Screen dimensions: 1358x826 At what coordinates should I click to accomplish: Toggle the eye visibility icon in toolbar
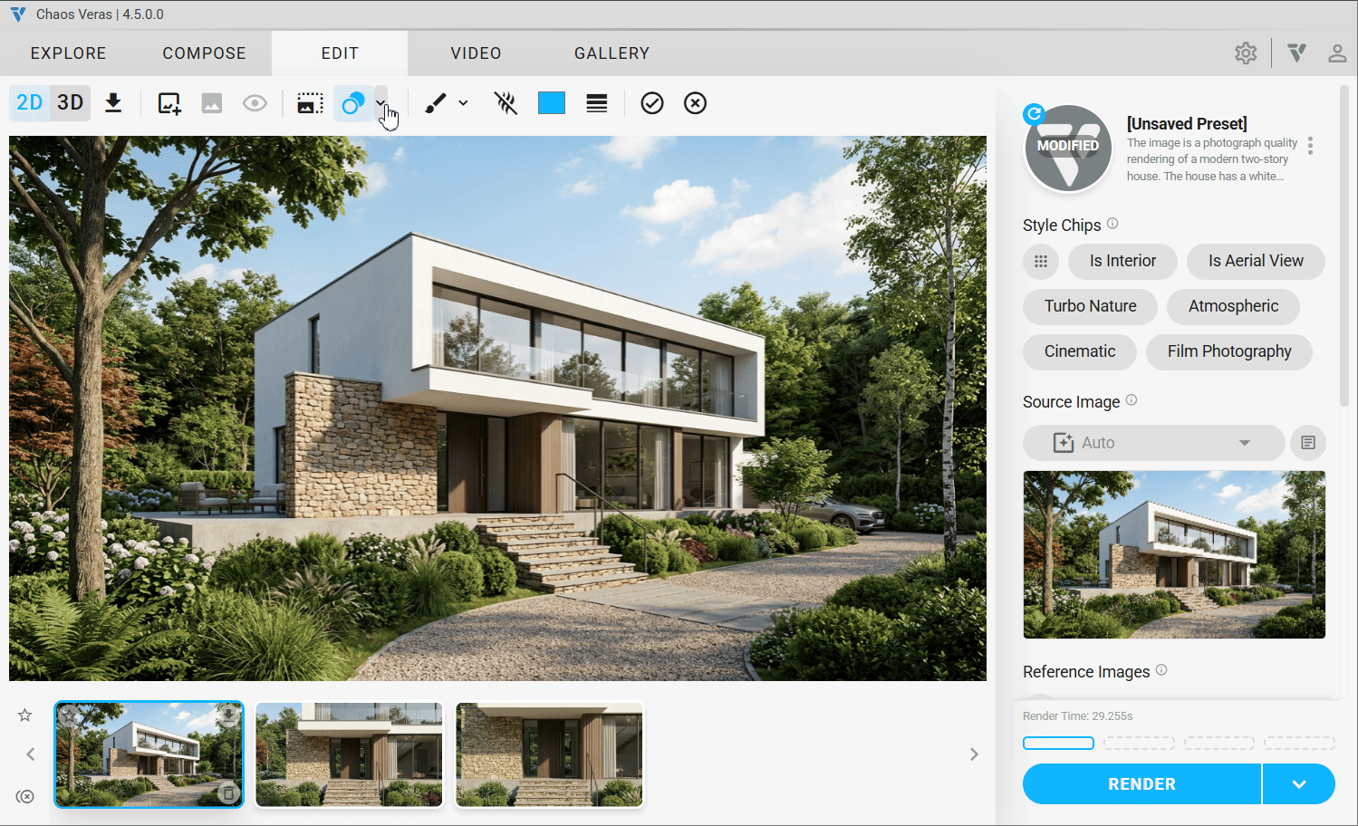click(255, 103)
